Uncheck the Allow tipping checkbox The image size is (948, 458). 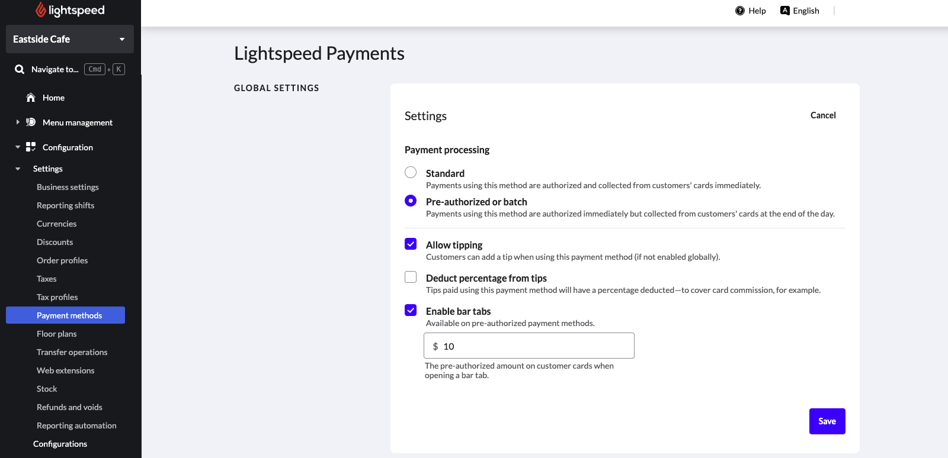pyautogui.click(x=411, y=244)
